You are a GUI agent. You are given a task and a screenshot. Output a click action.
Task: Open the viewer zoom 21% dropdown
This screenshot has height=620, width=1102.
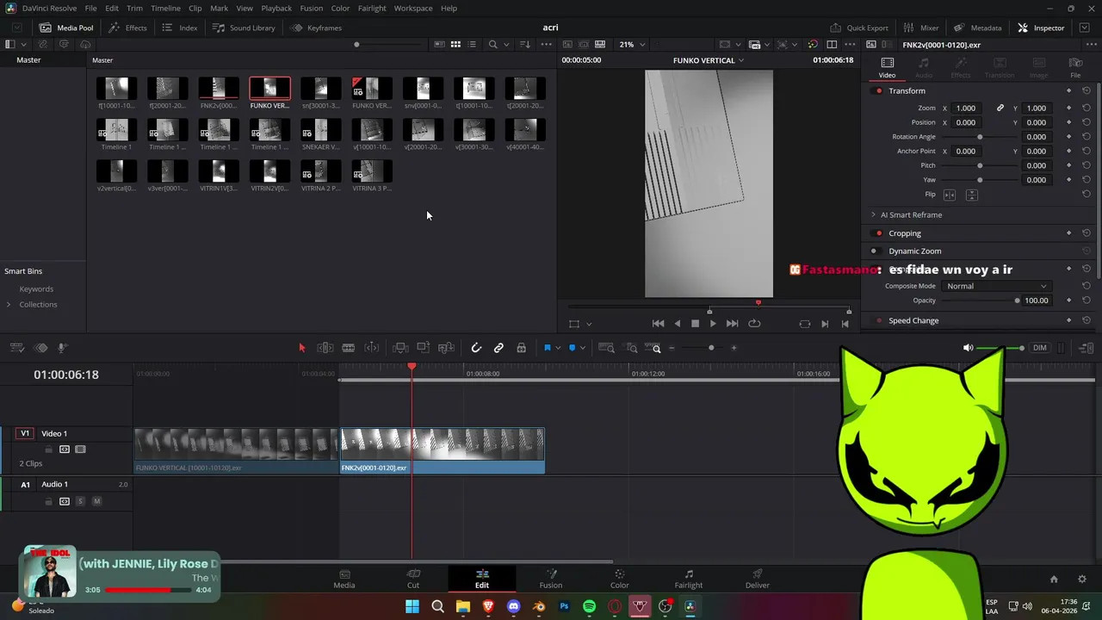click(632, 45)
